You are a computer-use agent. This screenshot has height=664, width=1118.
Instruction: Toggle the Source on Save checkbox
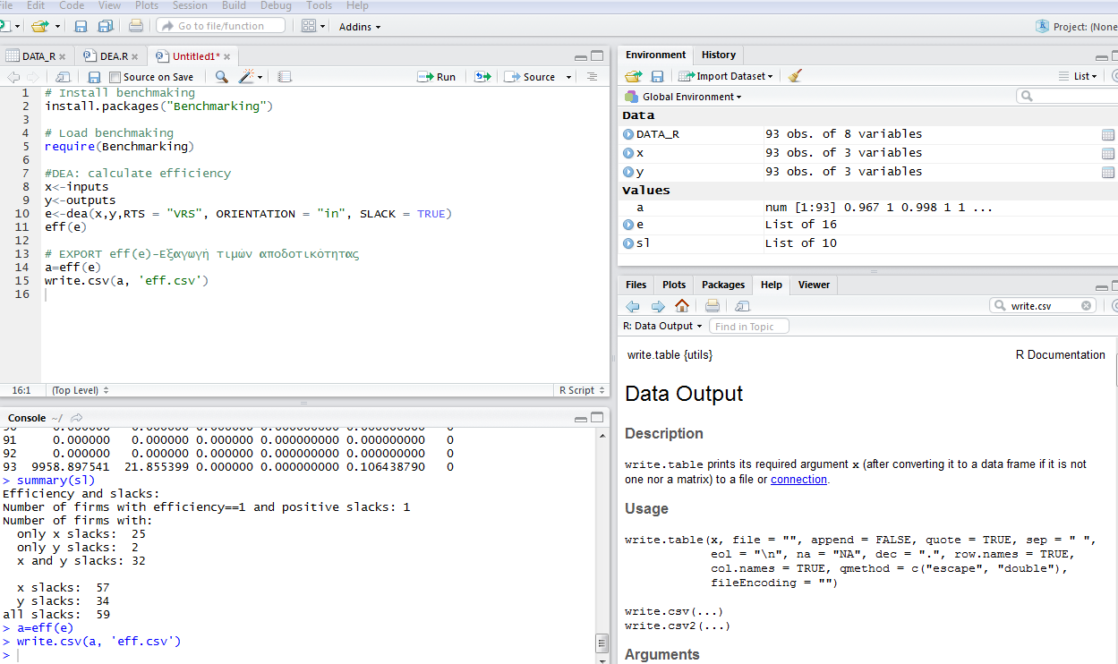(115, 77)
